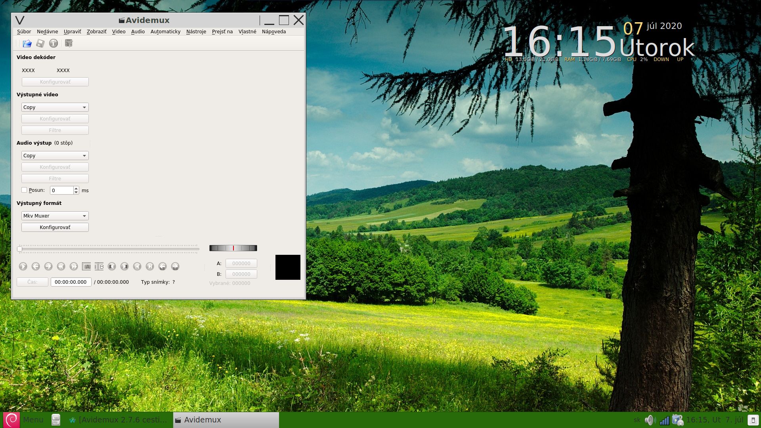Expand the Výstupné video Copy dropdown

pos(55,107)
